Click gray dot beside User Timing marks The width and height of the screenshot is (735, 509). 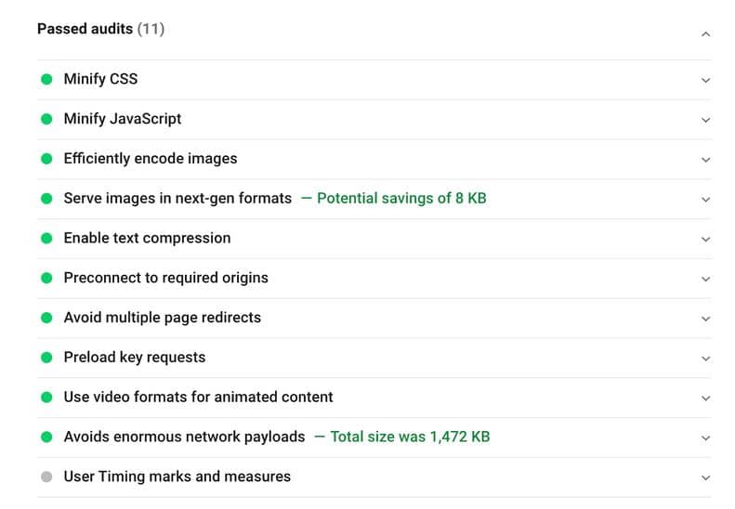[x=46, y=476]
